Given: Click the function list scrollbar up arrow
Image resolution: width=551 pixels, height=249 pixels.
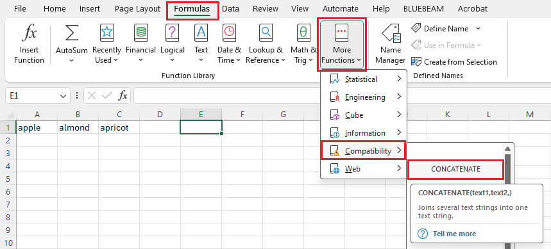Looking at the screenshot, I should pyautogui.click(x=507, y=149).
